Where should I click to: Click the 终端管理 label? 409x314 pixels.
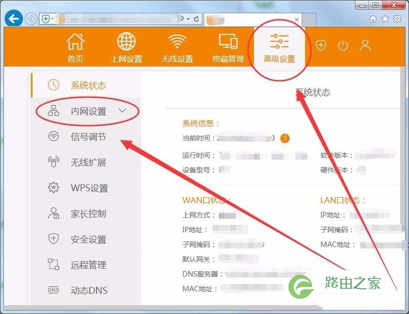point(228,59)
